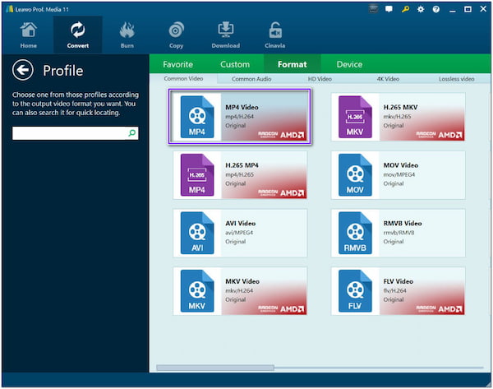Select the MP4 Video file icon

197,117
